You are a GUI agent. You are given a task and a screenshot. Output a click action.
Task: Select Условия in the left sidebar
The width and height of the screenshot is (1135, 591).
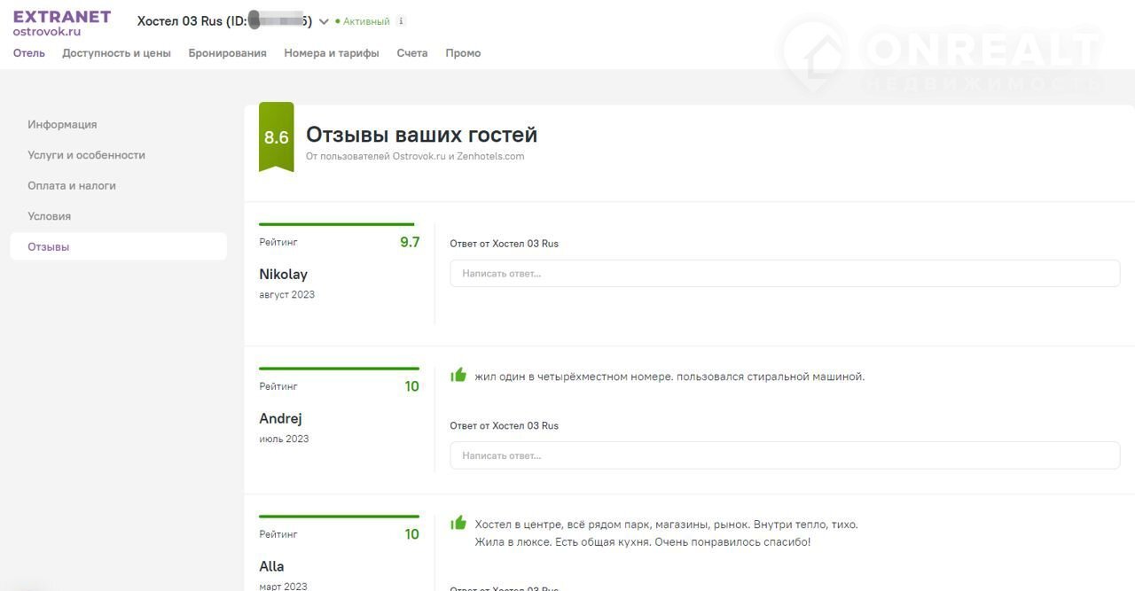click(49, 216)
